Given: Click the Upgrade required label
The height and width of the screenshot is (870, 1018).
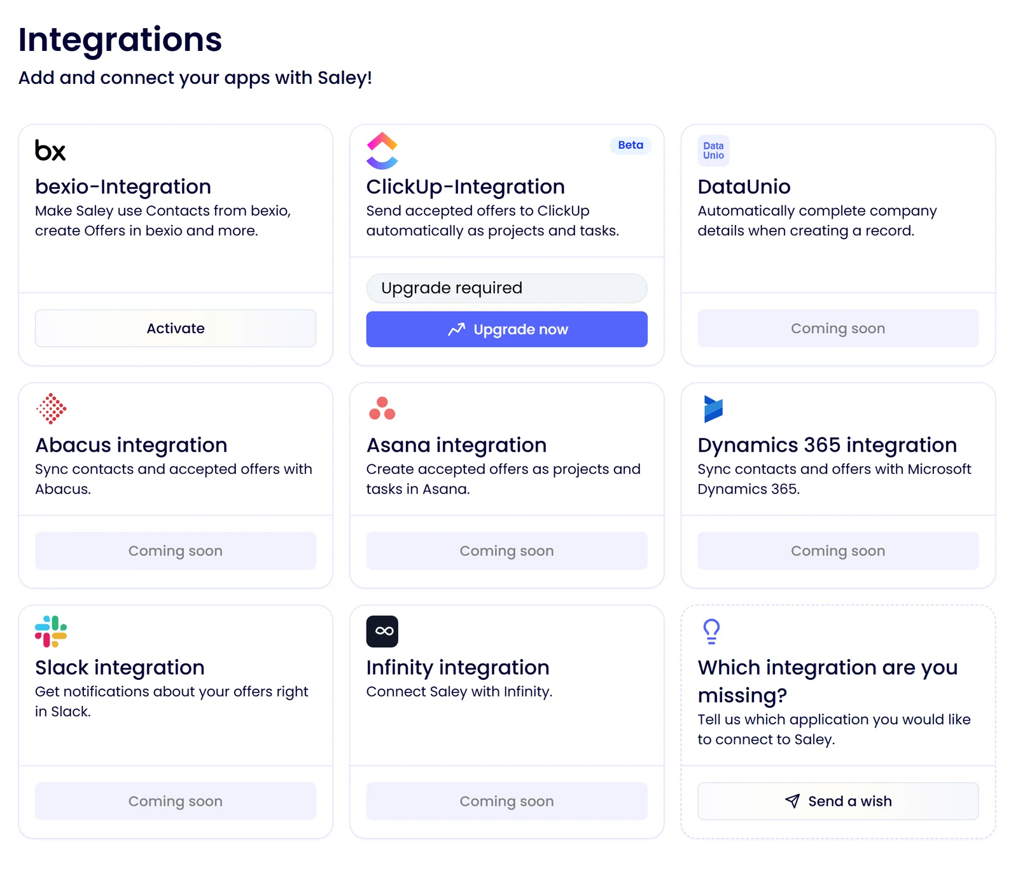Looking at the screenshot, I should [x=507, y=288].
